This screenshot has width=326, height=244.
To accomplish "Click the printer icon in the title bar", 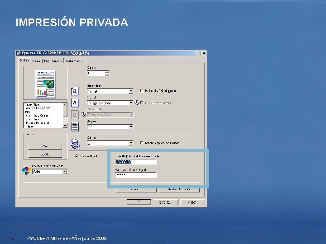I will pyautogui.click(x=19, y=53).
